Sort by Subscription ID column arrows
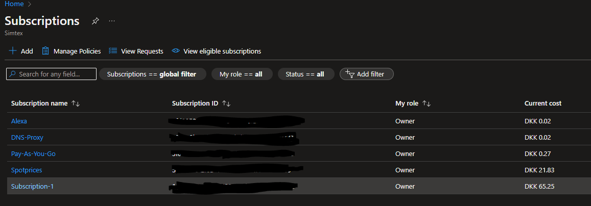591x206 pixels. 226,104
